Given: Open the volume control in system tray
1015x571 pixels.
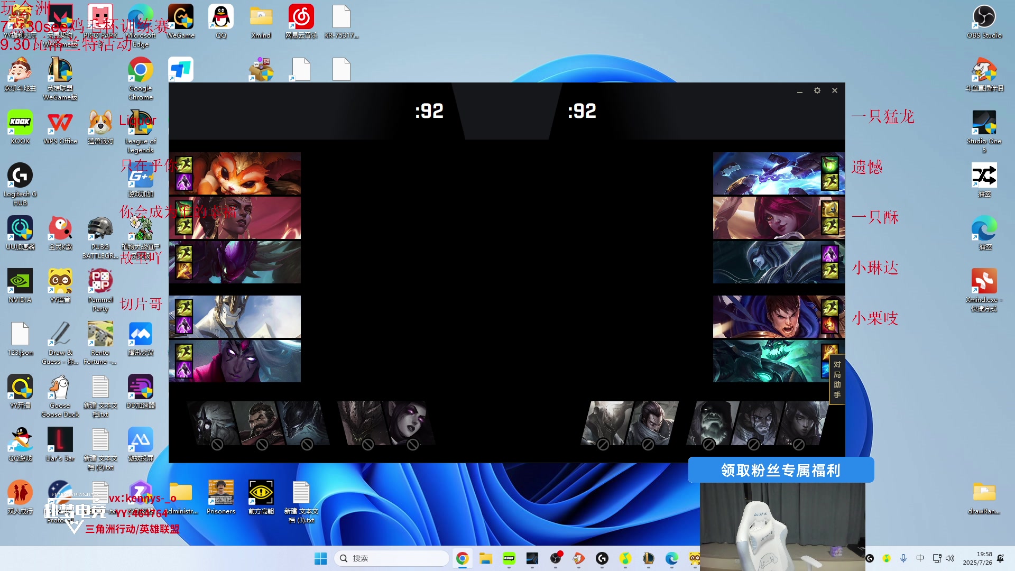Looking at the screenshot, I should click(950, 558).
